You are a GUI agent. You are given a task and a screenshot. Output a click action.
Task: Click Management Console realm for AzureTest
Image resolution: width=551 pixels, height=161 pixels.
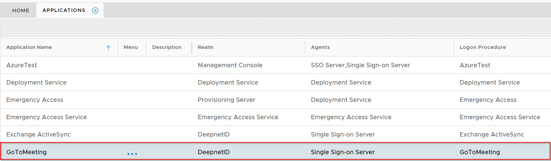pyautogui.click(x=230, y=65)
